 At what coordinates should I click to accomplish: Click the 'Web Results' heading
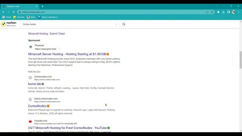point(34,72)
